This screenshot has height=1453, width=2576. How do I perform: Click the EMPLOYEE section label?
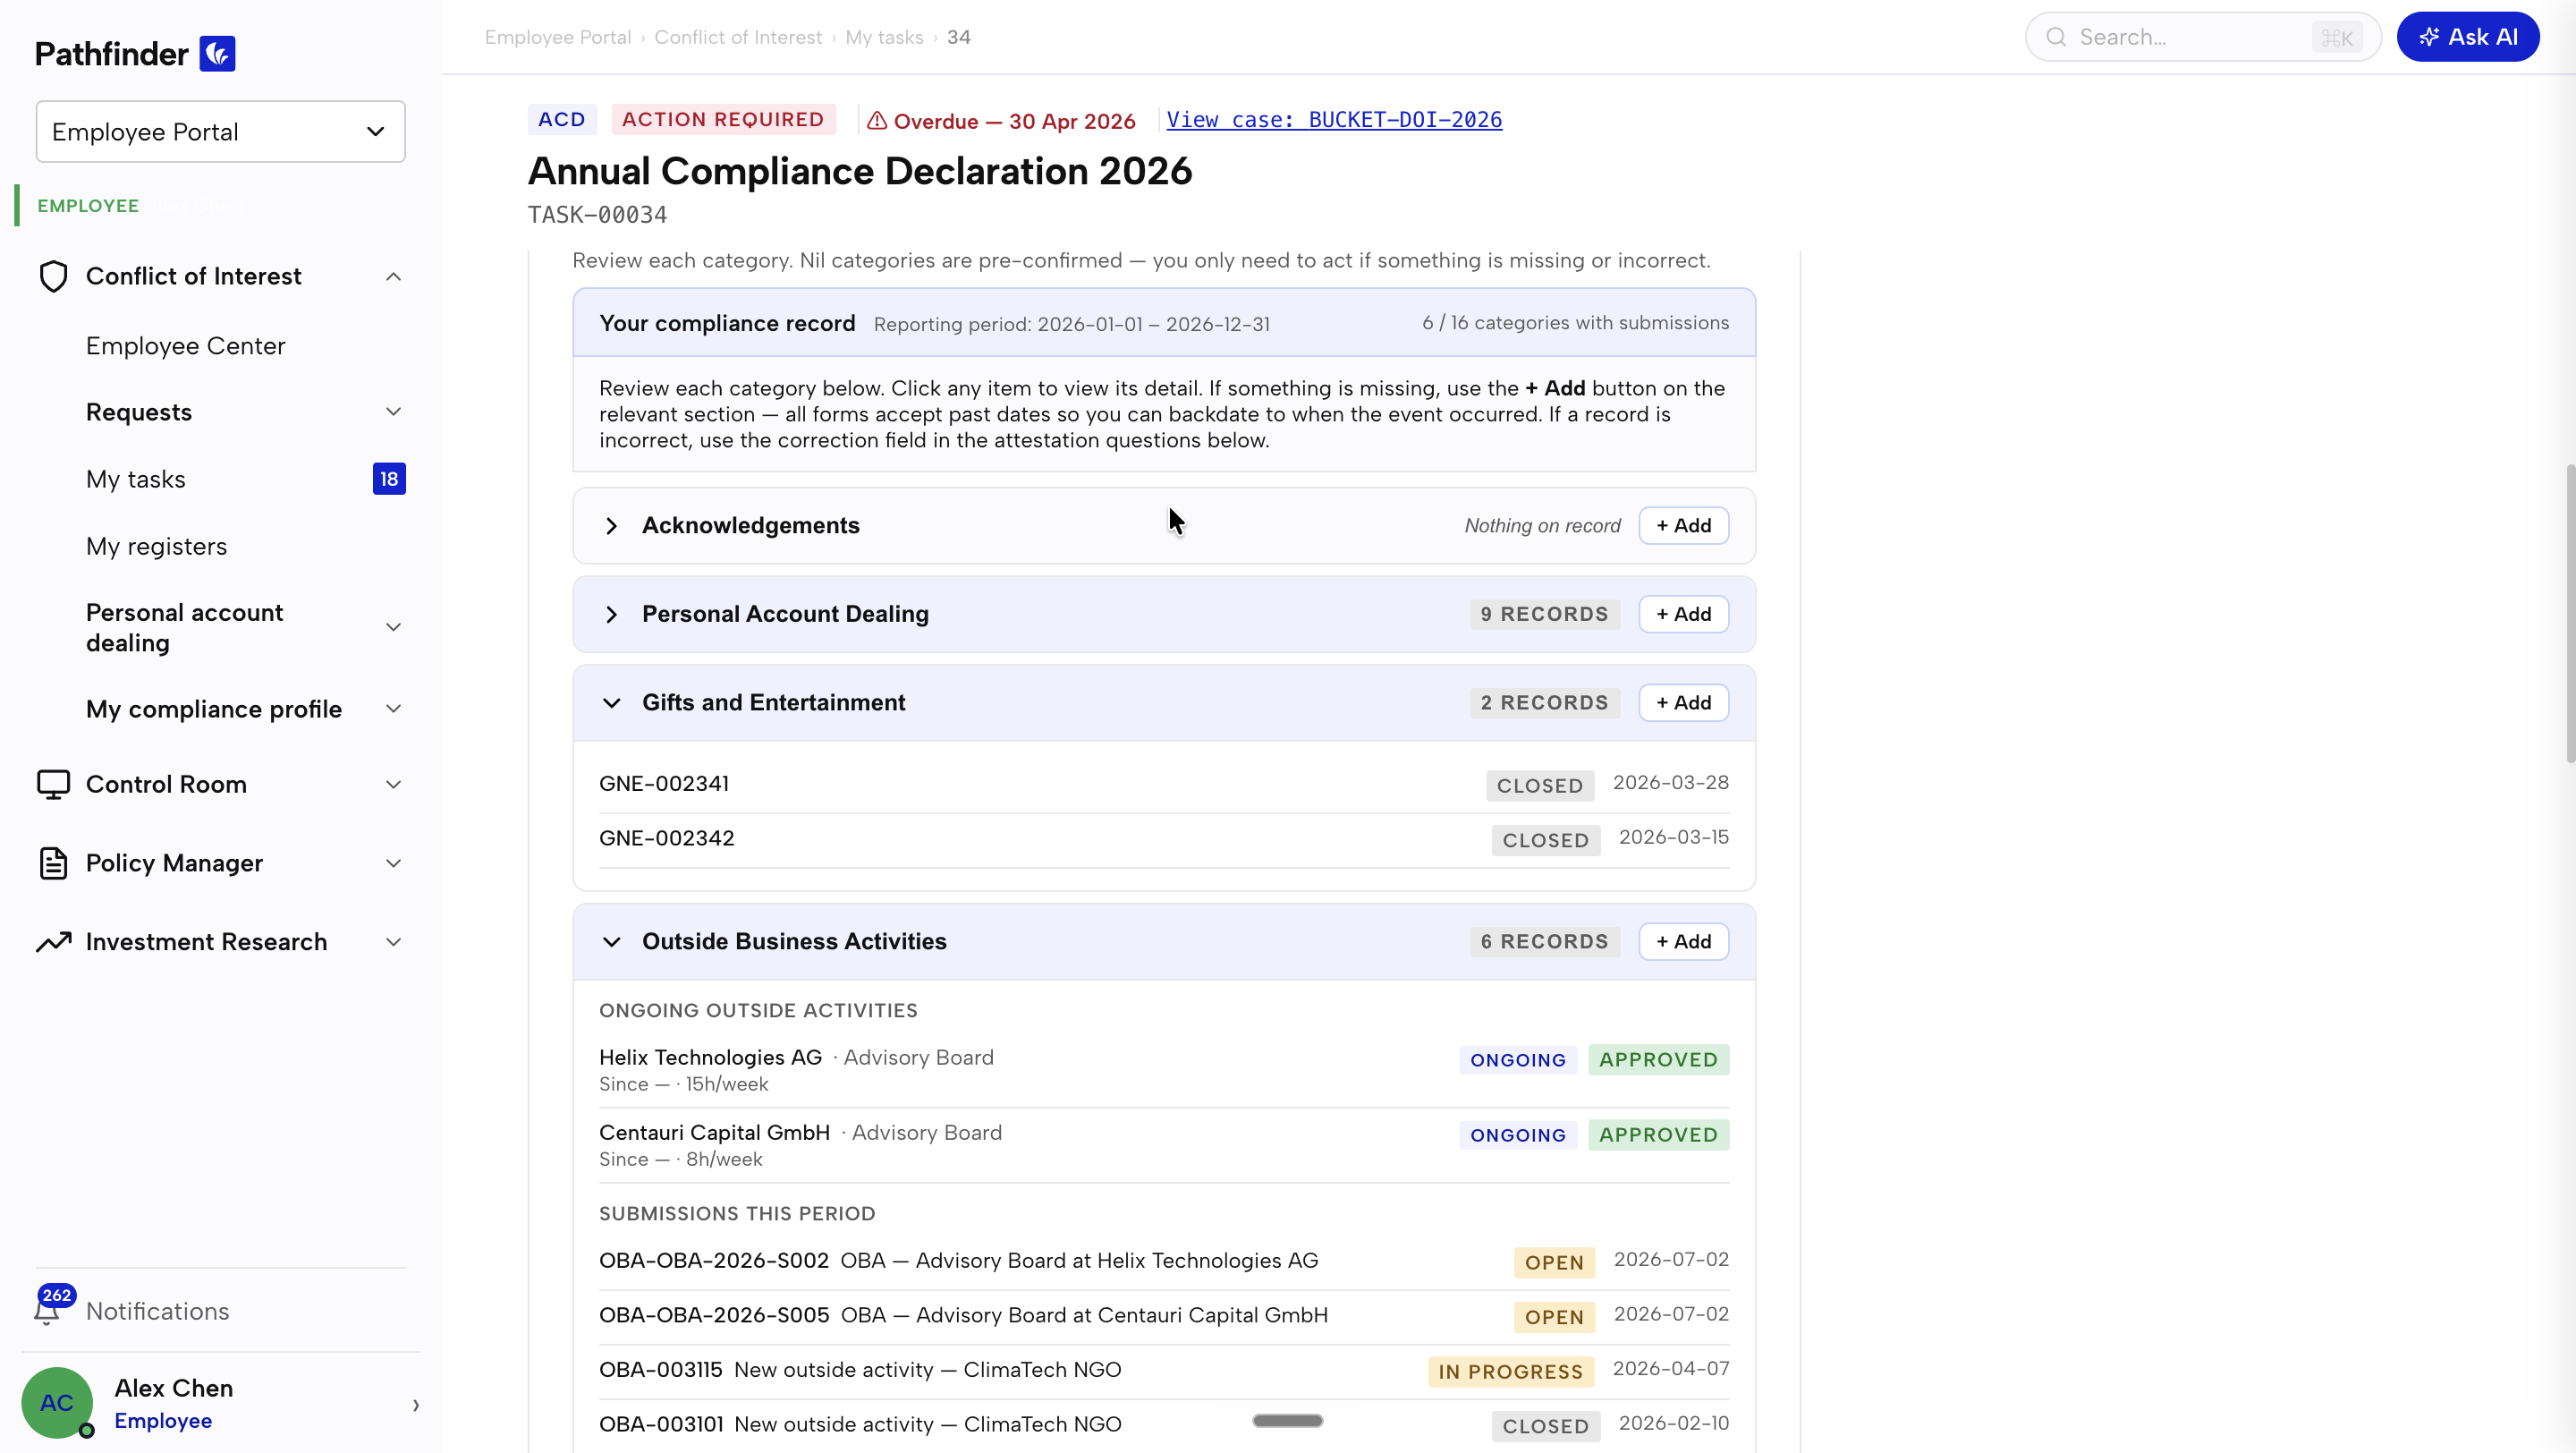point(88,205)
